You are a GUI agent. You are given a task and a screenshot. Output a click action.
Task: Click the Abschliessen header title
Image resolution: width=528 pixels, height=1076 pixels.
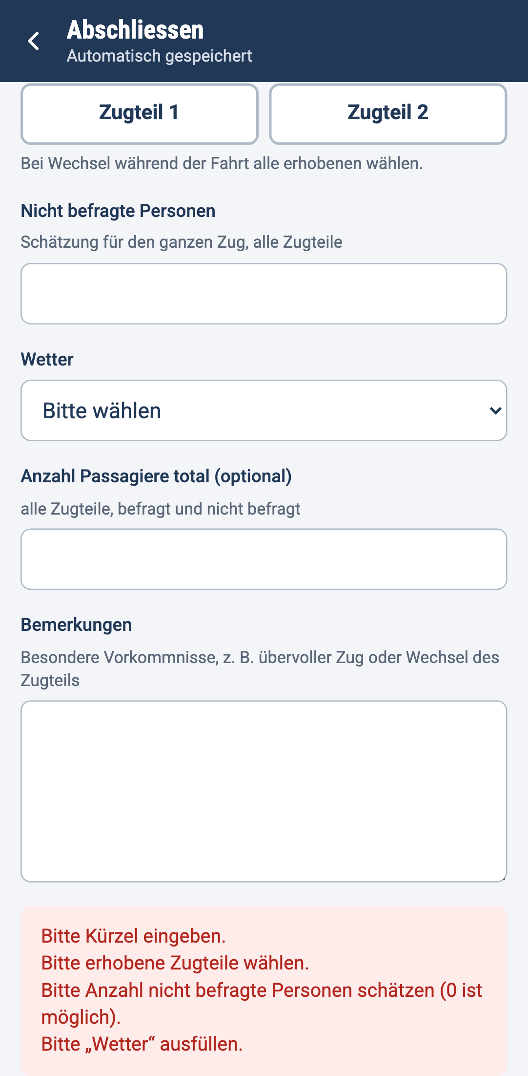click(135, 30)
